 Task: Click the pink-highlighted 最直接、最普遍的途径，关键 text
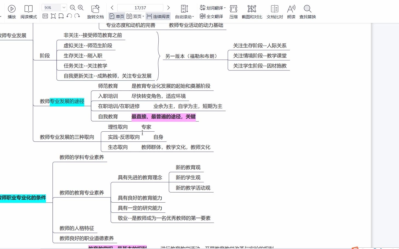tap(164, 117)
